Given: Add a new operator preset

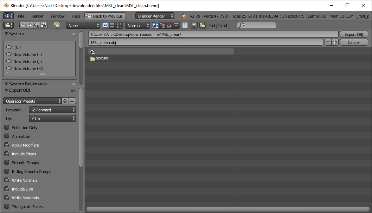Looking at the screenshot, I should click(x=65, y=101).
